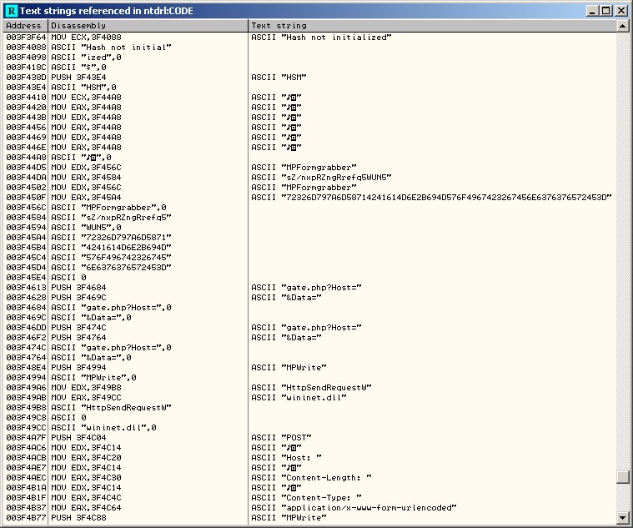Select ASCII "ized",0 row
The image size is (633, 528).
[x=310, y=58]
